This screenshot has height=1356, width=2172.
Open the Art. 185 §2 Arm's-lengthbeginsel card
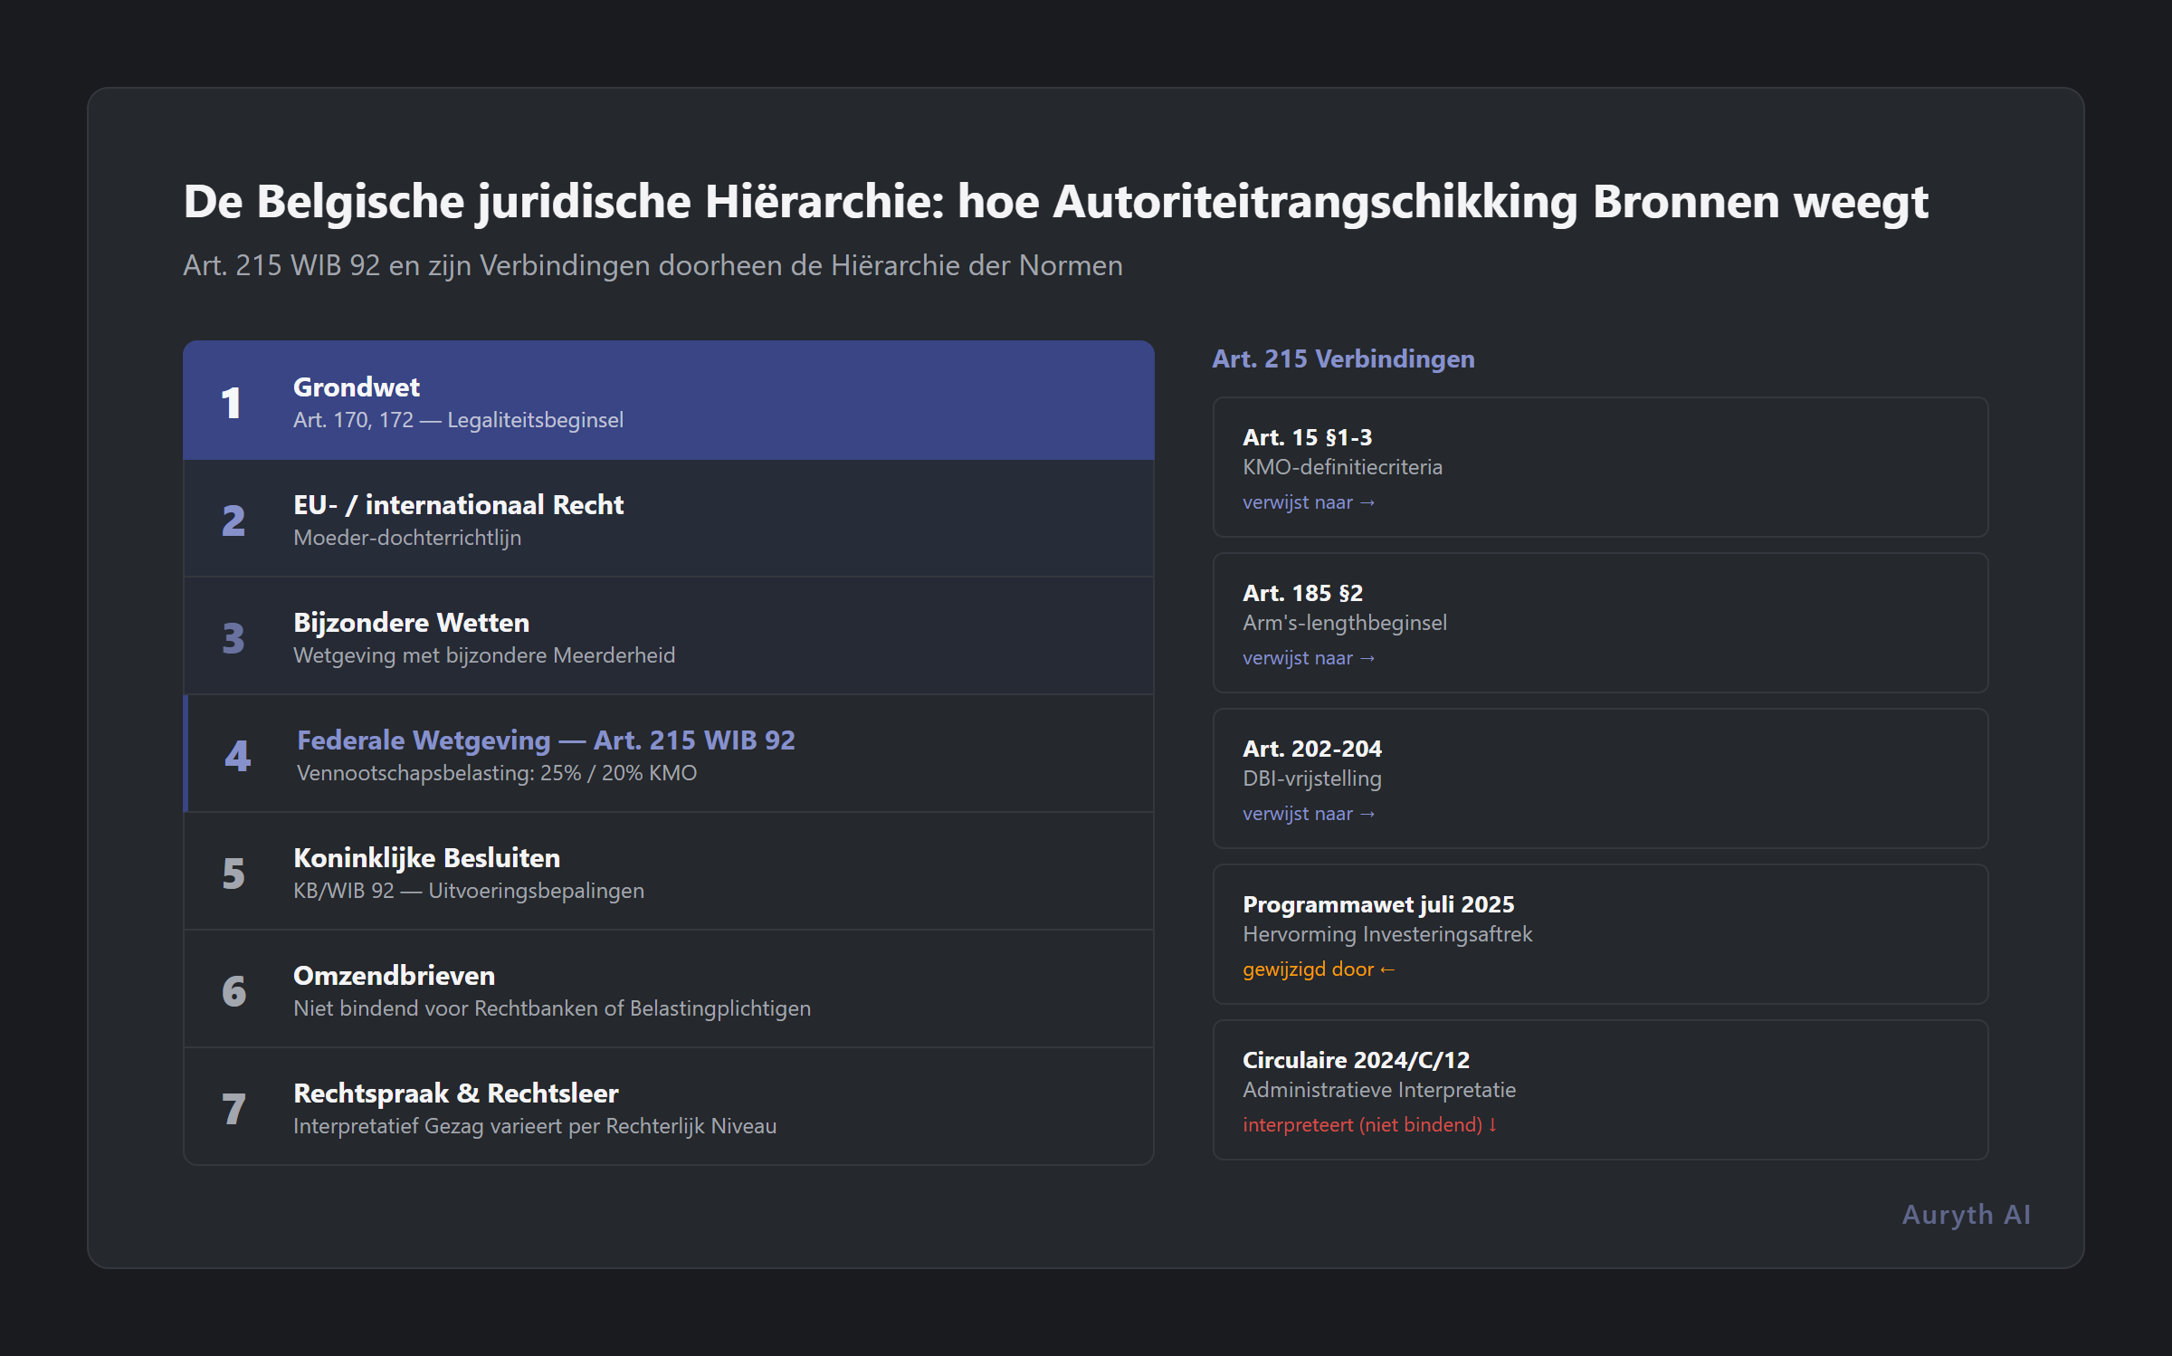pyautogui.click(x=1599, y=623)
